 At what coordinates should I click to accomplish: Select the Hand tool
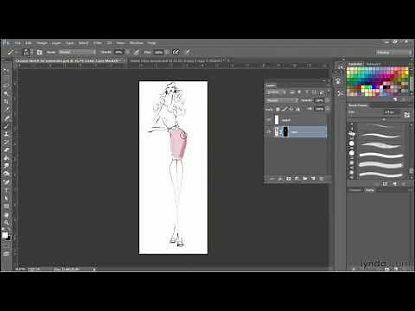(x=6, y=215)
